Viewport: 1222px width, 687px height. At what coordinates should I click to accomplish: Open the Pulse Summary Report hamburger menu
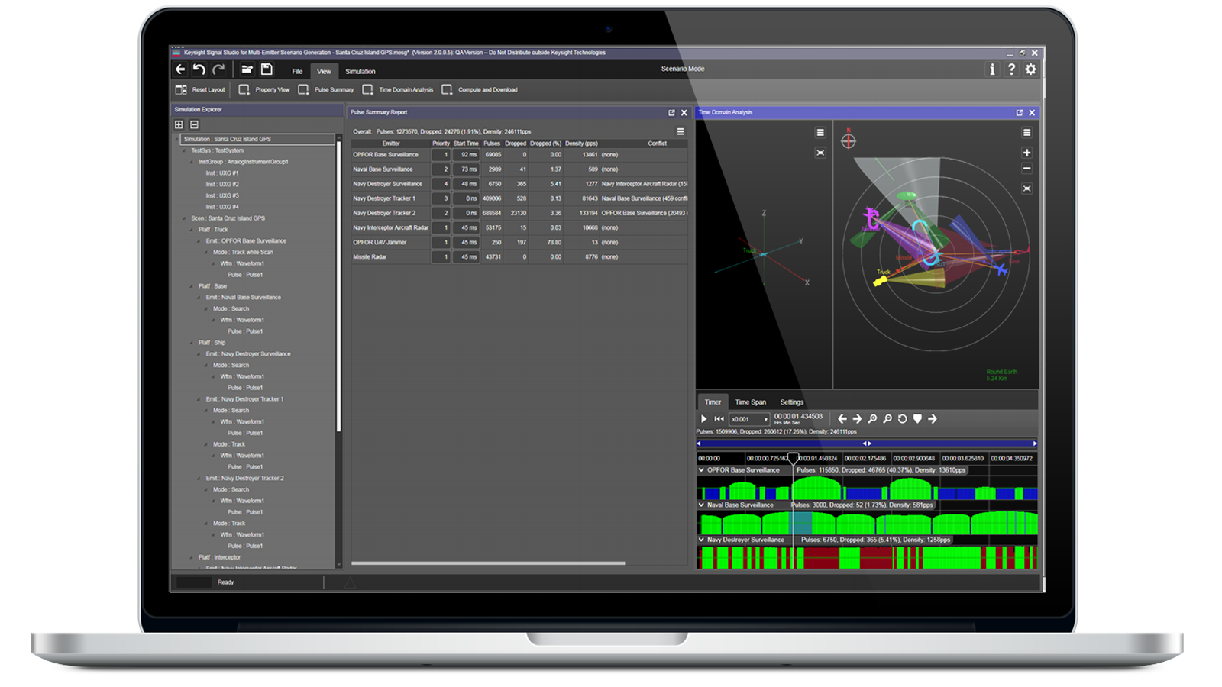680,131
